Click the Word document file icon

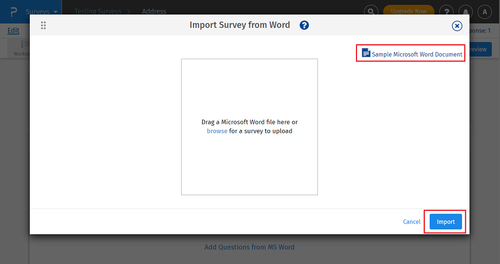click(x=366, y=53)
